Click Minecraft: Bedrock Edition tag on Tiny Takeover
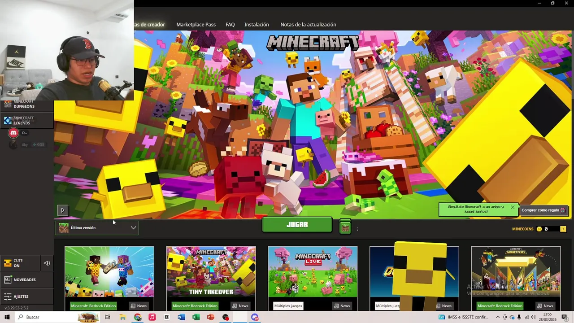 point(195,306)
